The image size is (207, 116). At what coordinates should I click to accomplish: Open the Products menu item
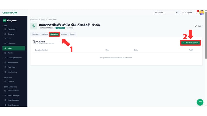(14, 81)
